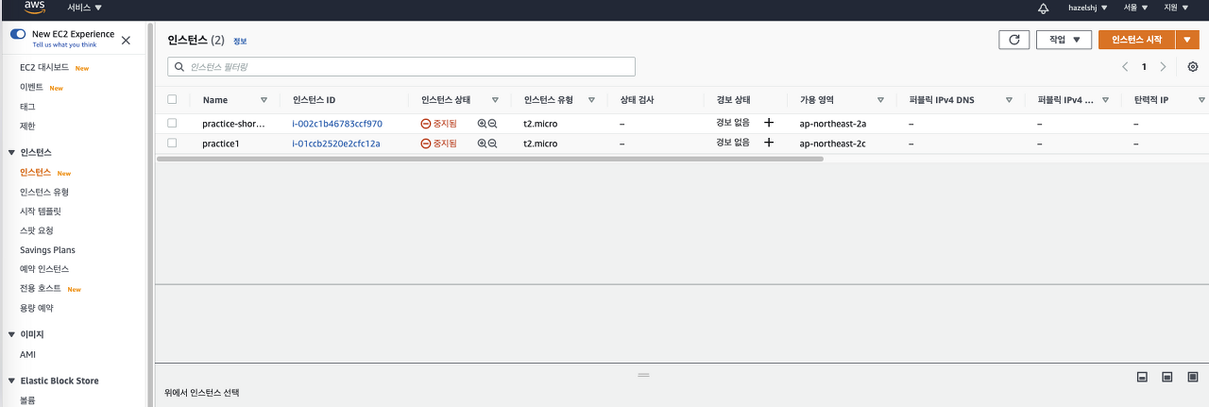Zoom out status for practice1 row
This screenshot has height=407, width=1209.
pos(492,144)
